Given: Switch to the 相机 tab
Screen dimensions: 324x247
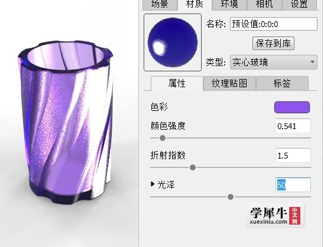Looking at the screenshot, I should (x=264, y=5).
